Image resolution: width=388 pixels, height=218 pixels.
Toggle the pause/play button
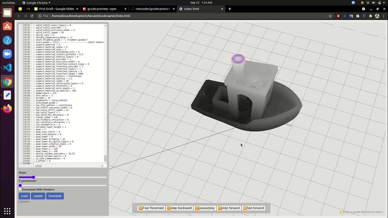(x=205, y=208)
